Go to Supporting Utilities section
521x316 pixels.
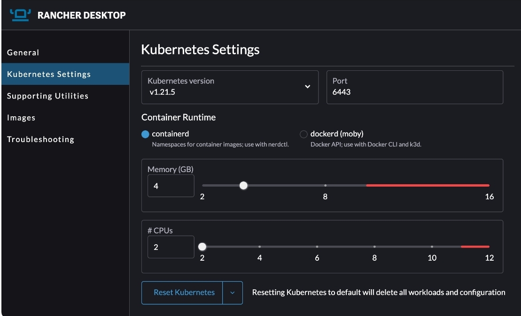(x=47, y=96)
